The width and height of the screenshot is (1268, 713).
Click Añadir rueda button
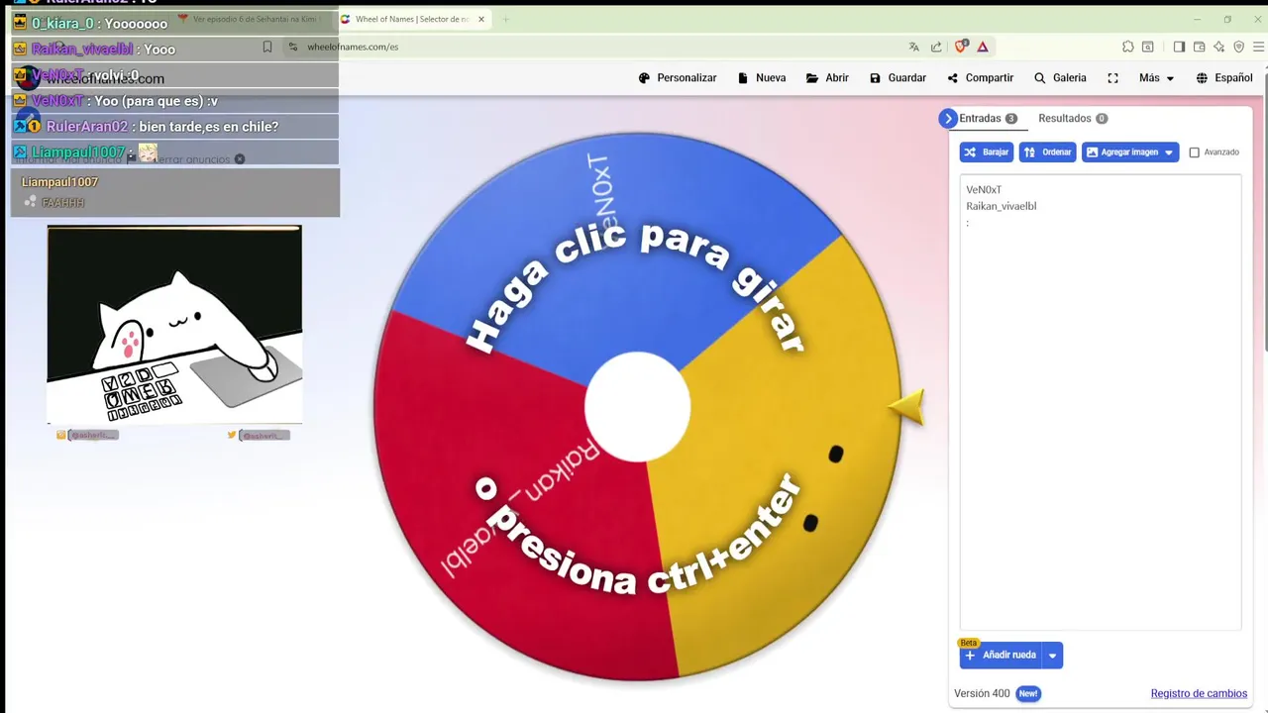coord(1001,655)
